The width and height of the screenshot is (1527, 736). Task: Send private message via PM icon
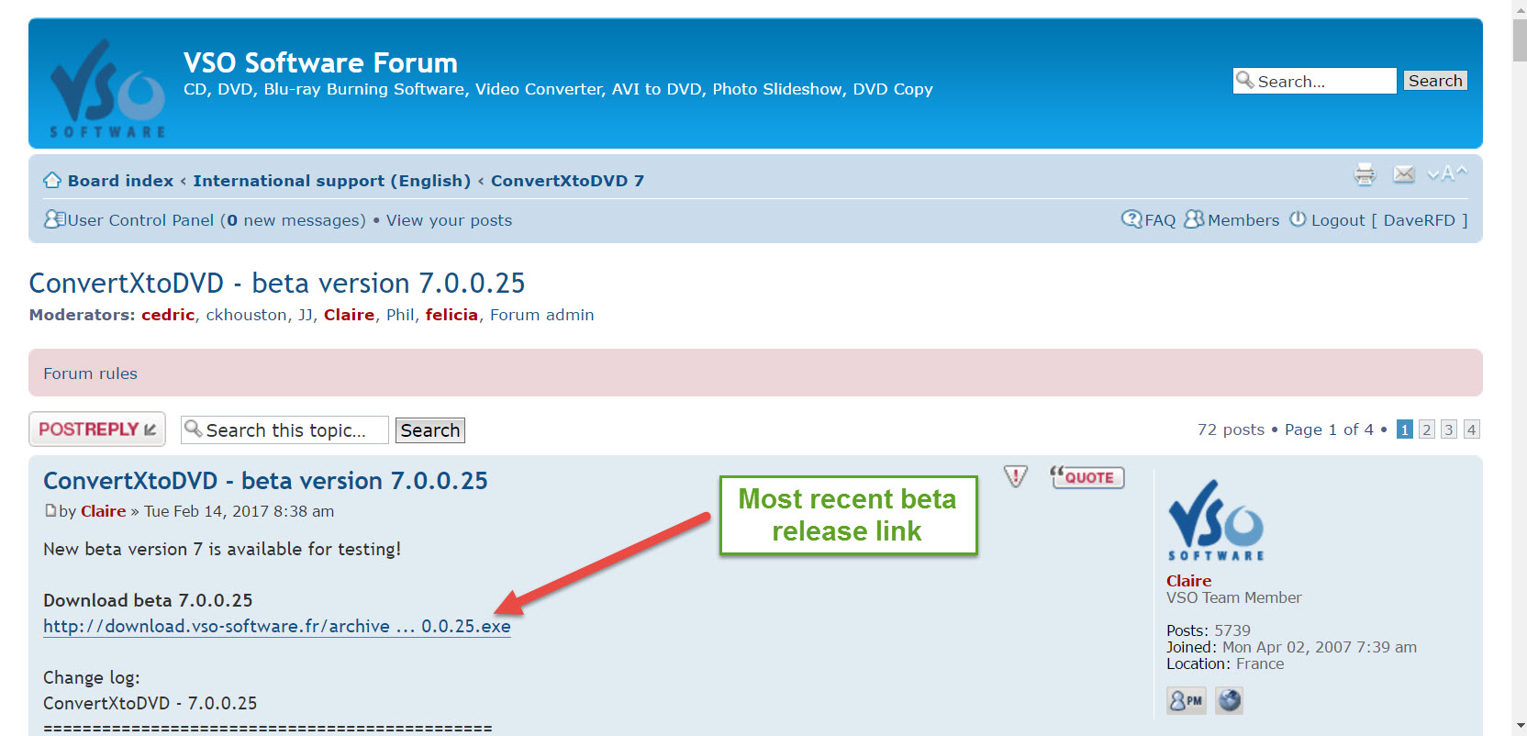pyautogui.click(x=1187, y=700)
